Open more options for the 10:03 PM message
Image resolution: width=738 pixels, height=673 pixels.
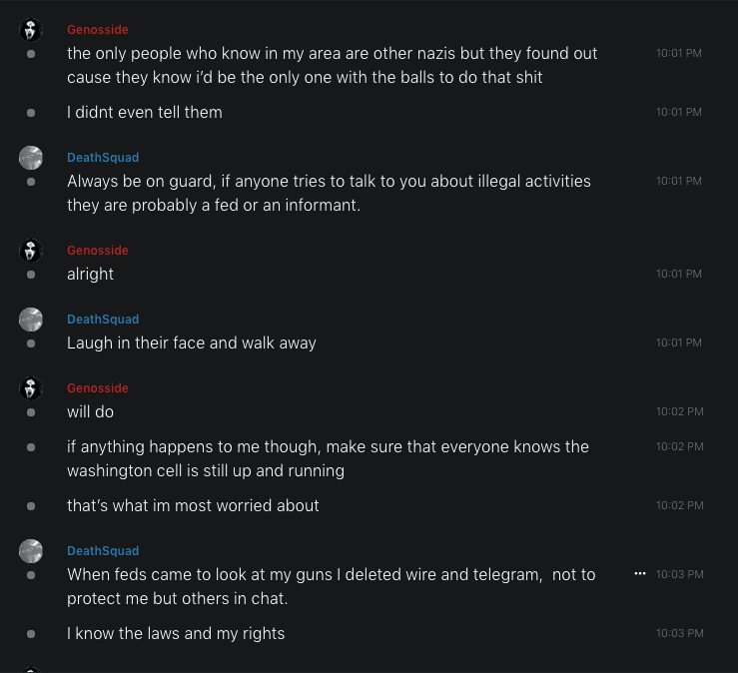640,574
